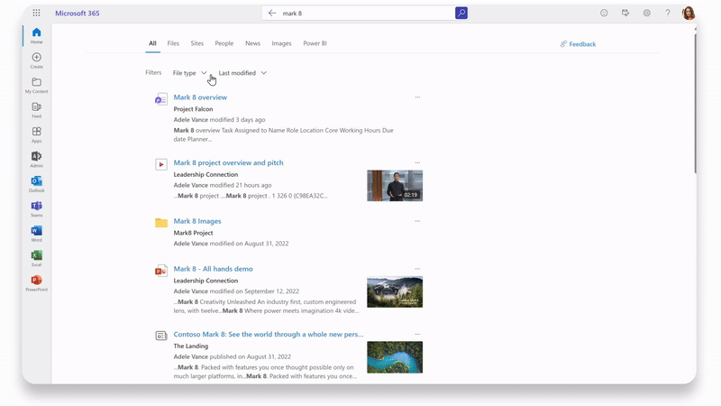The height and width of the screenshot is (406, 721).
Task: Switch to the Power BI tab
Action: [315, 43]
